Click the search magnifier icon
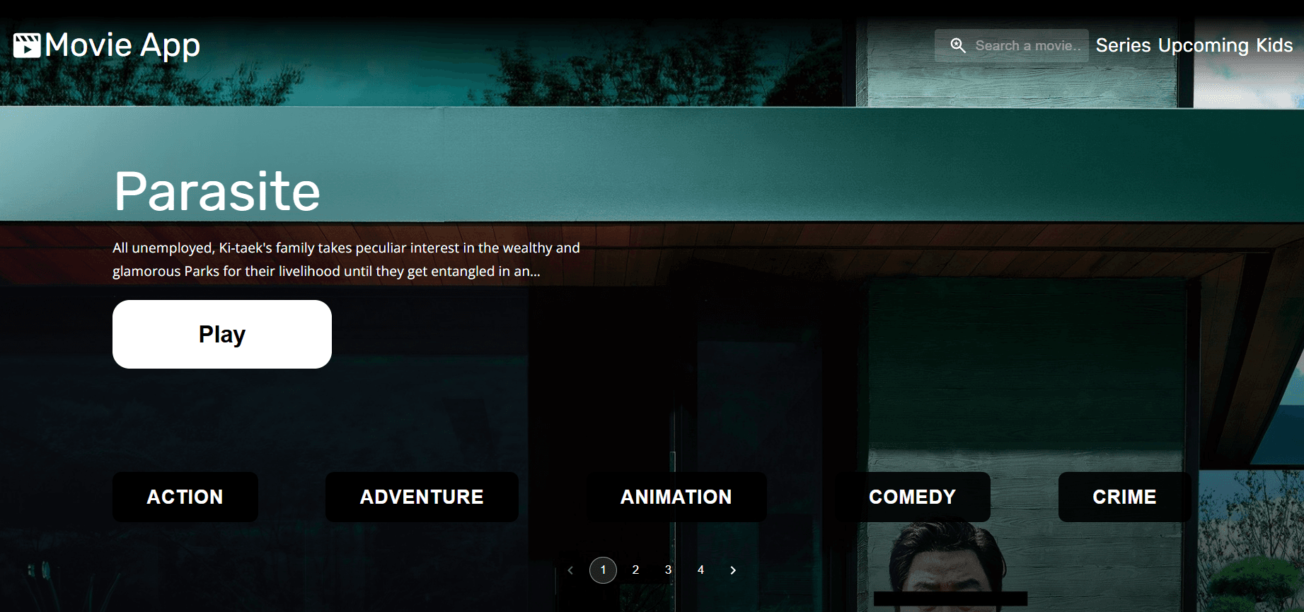The width and height of the screenshot is (1304, 612). tap(957, 45)
